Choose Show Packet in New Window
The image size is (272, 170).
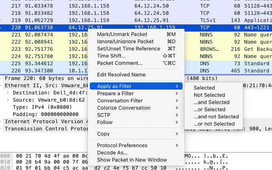(132, 160)
